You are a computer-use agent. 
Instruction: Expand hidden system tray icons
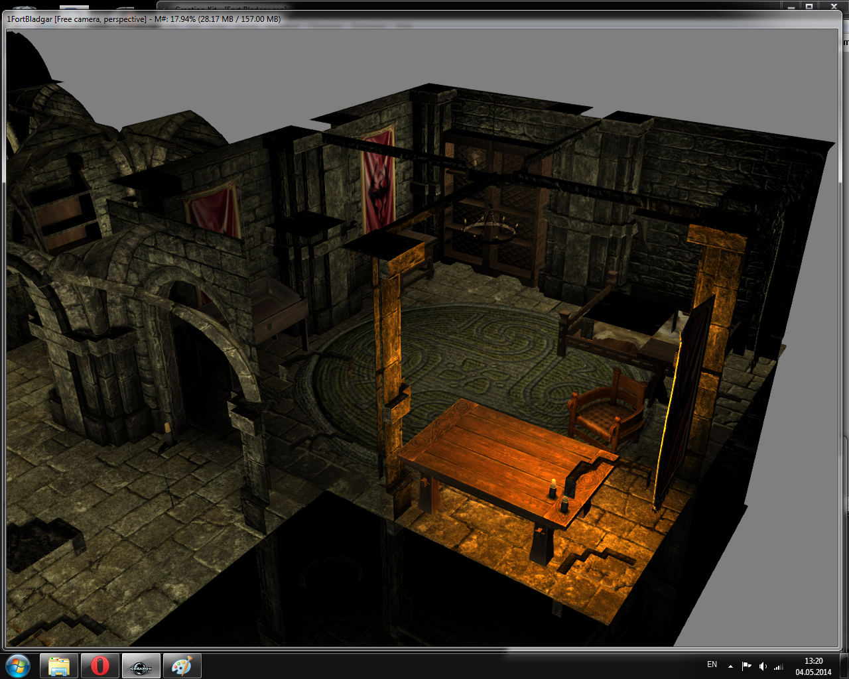pyautogui.click(x=730, y=666)
